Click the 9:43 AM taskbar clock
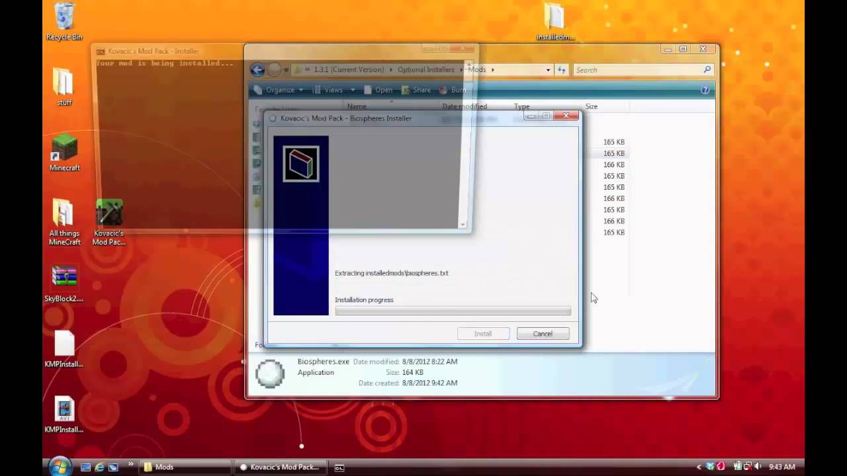 782,467
